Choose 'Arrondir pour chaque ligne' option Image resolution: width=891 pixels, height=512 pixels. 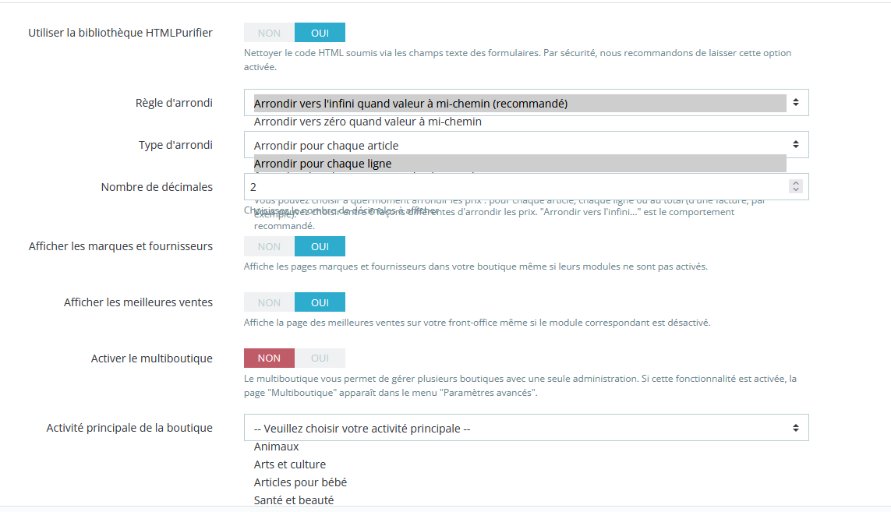[520, 164]
